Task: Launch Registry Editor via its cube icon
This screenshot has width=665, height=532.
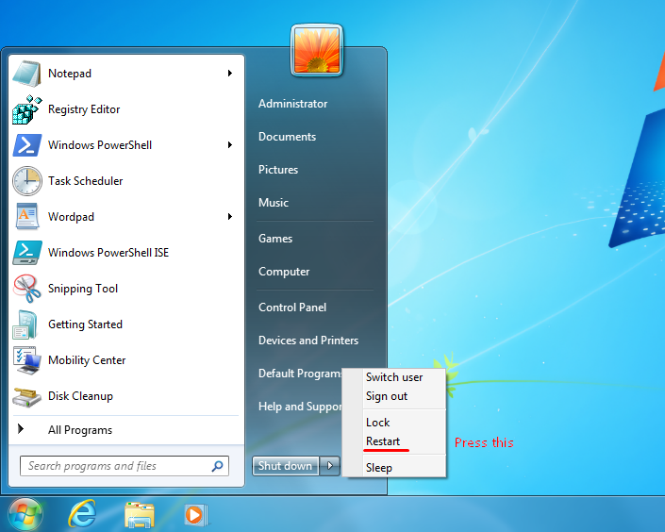Action: coord(26,109)
